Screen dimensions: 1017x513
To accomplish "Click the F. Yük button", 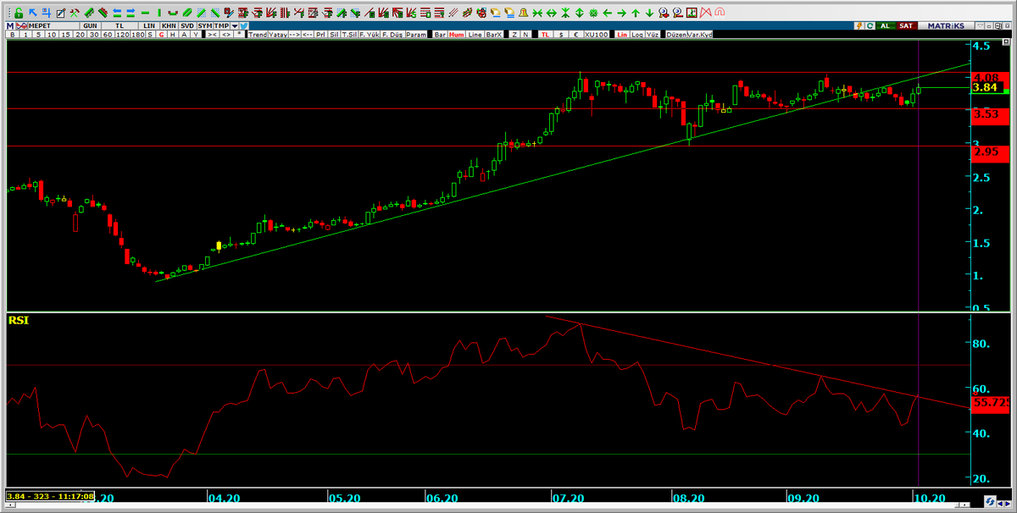I will pos(369,35).
